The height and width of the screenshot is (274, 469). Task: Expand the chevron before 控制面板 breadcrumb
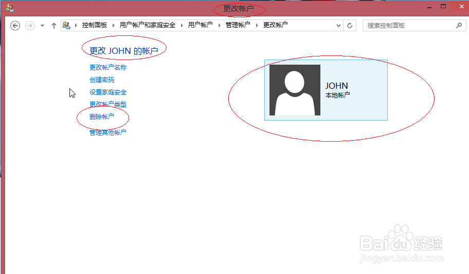pyautogui.click(x=76, y=25)
